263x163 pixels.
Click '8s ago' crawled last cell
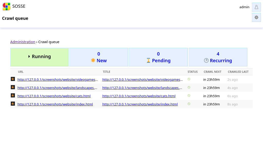click(232, 104)
